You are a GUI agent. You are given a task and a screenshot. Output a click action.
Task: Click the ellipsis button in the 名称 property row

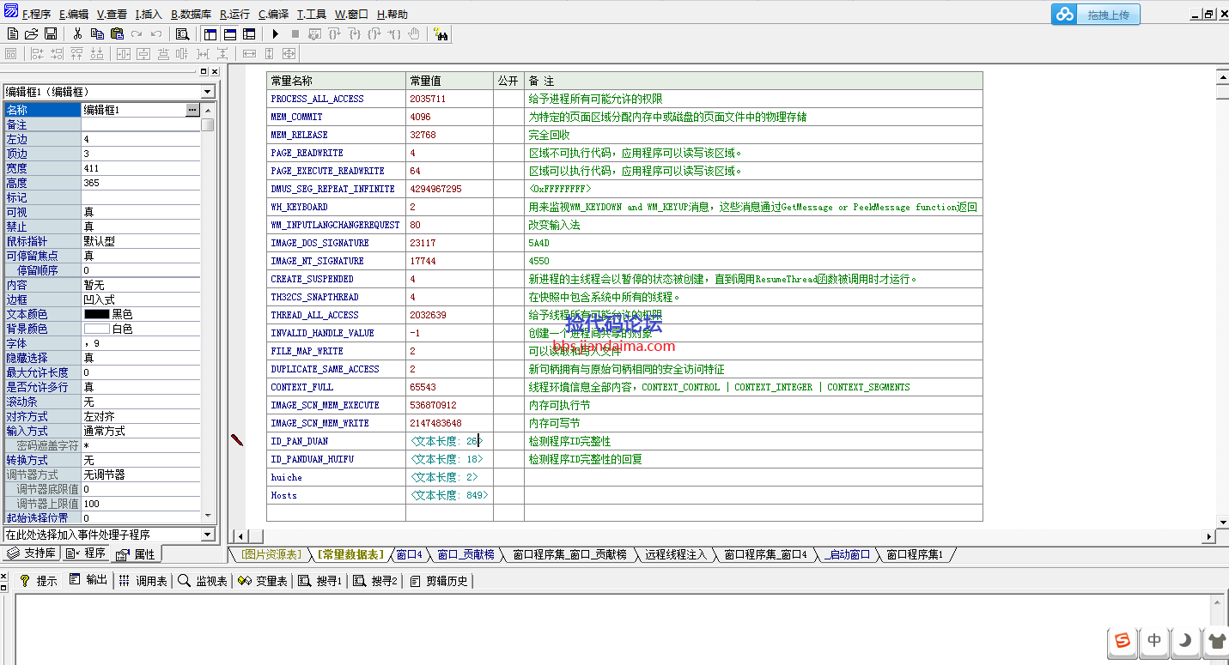point(192,110)
